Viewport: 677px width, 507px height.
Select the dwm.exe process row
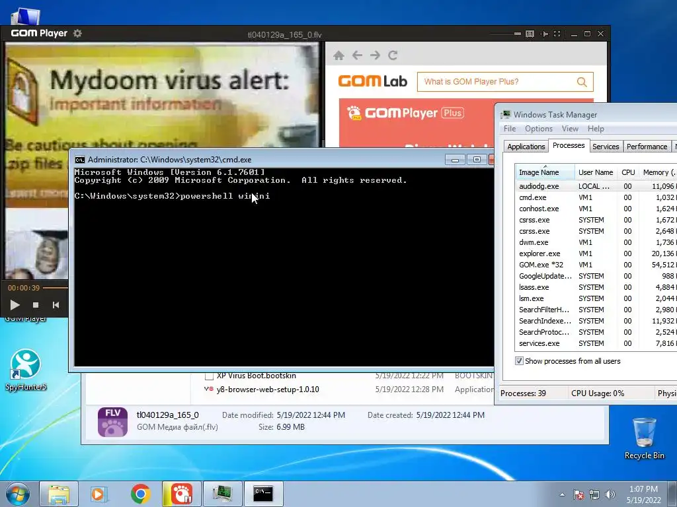(x=596, y=242)
